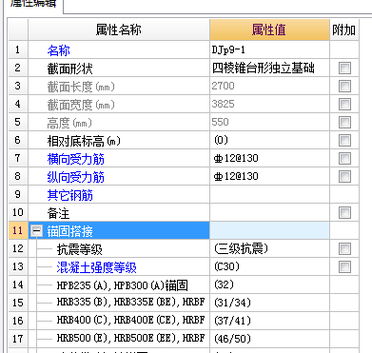Edit the 纵向受力筋 value cell
The image size is (372, 353).
click(x=269, y=176)
